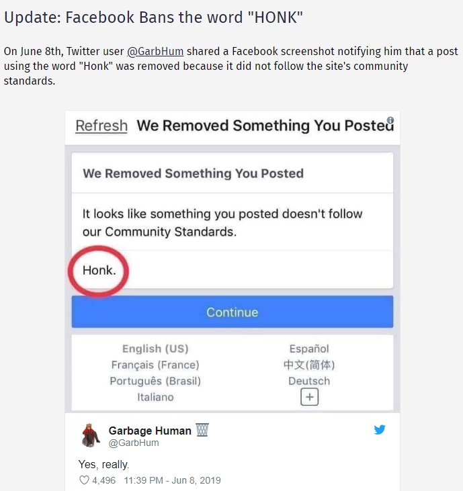The image size is (463, 491).
Task: Switch language to Français (France)
Action: 155,365
